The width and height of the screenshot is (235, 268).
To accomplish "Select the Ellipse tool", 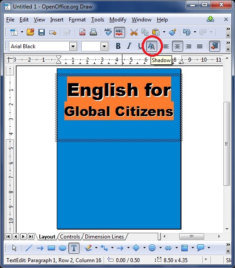I will 63,248.
